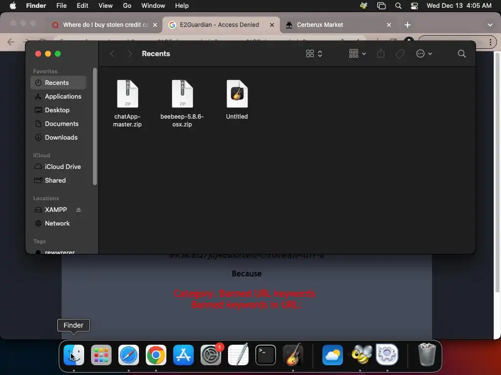
Task: Open App Store from Dock
Action: tap(183, 355)
